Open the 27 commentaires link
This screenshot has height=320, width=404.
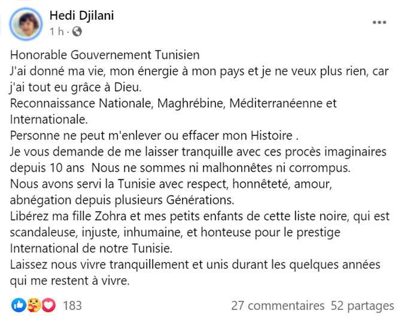point(278,306)
